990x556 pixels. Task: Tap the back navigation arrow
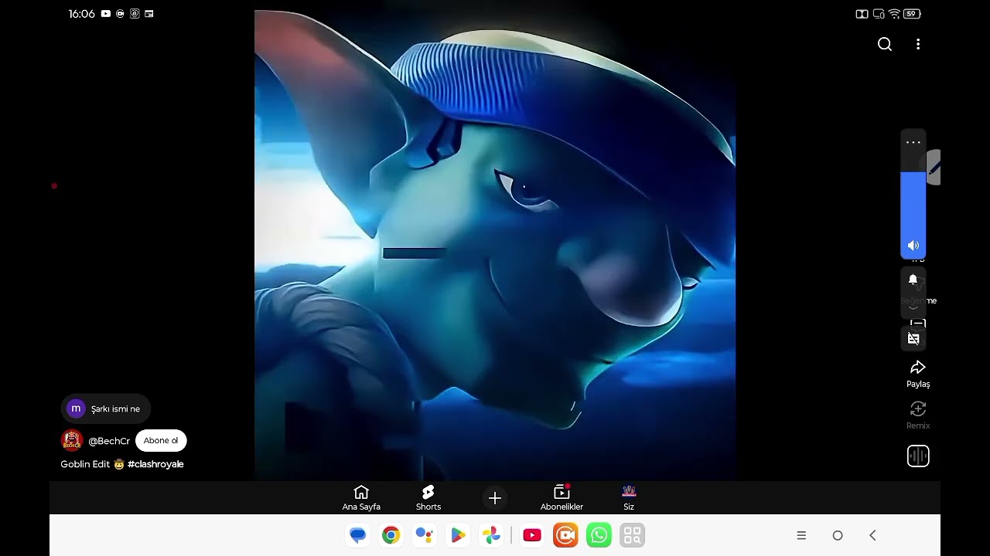pyautogui.click(x=872, y=535)
